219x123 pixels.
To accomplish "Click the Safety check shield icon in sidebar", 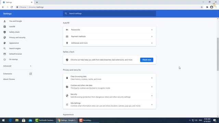I will 4,32.
